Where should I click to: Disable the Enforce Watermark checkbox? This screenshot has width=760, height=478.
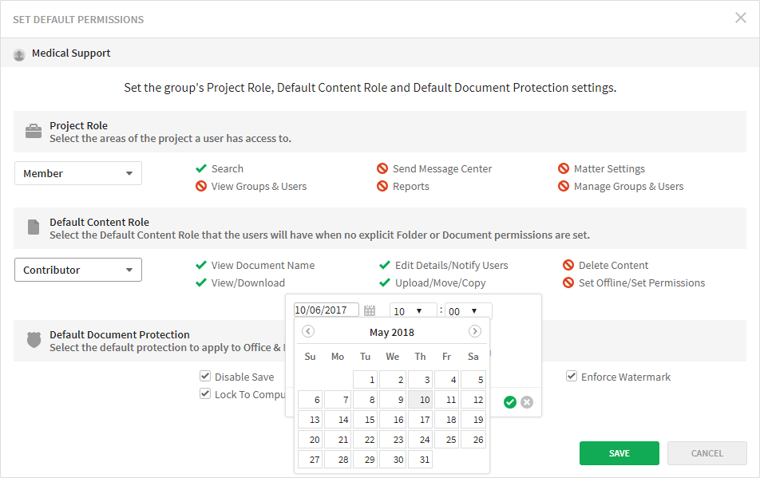pos(572,376)
